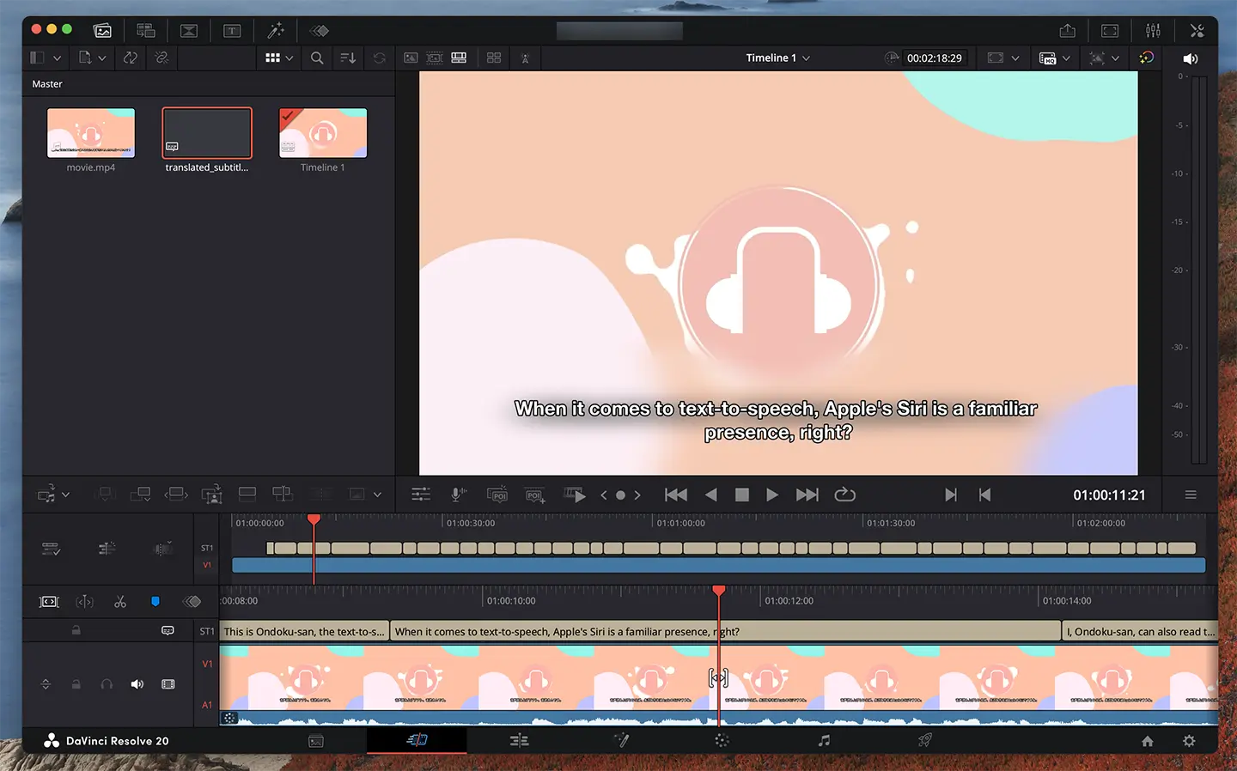Open the Effects magic wand panel
The image size is (1237, 771).
[276, 31]
